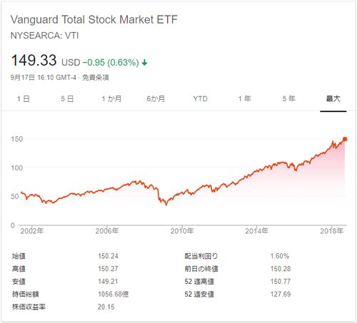
Task: Switch chart to 1年 range
Action: 245,98
